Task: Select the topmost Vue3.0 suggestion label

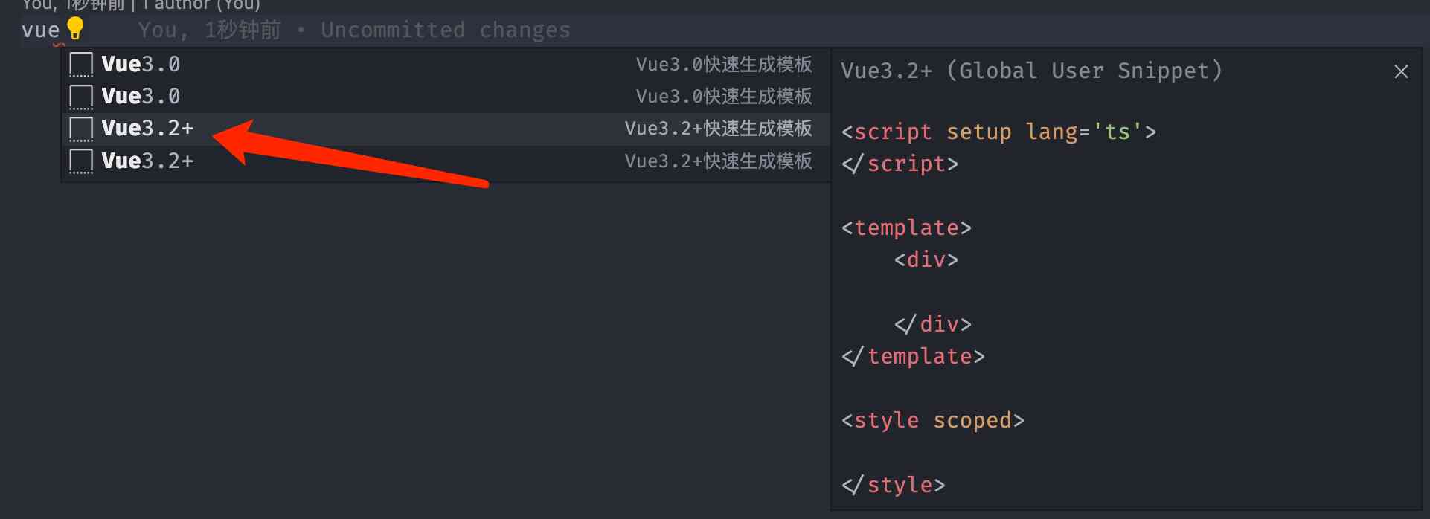Action: [x=141, y=65]
